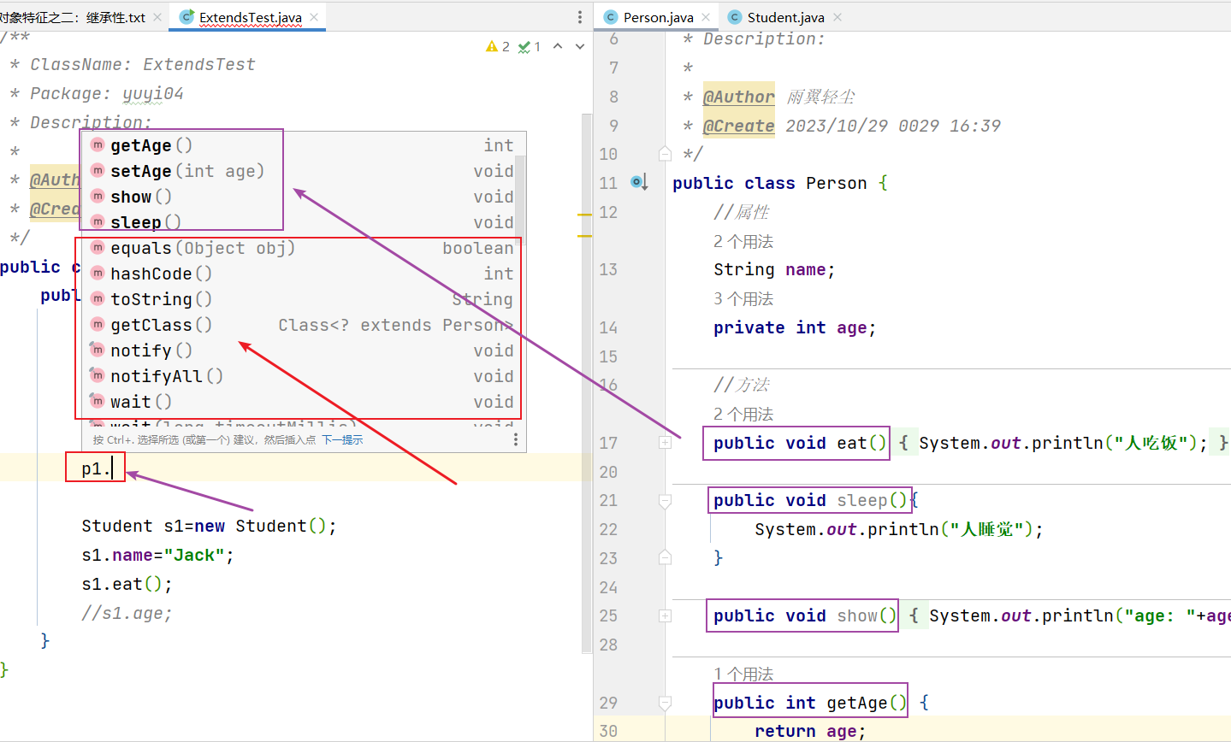Choose notify() in suggestion list
Screen dimensions: 1231x742
[x=303, y=350]
